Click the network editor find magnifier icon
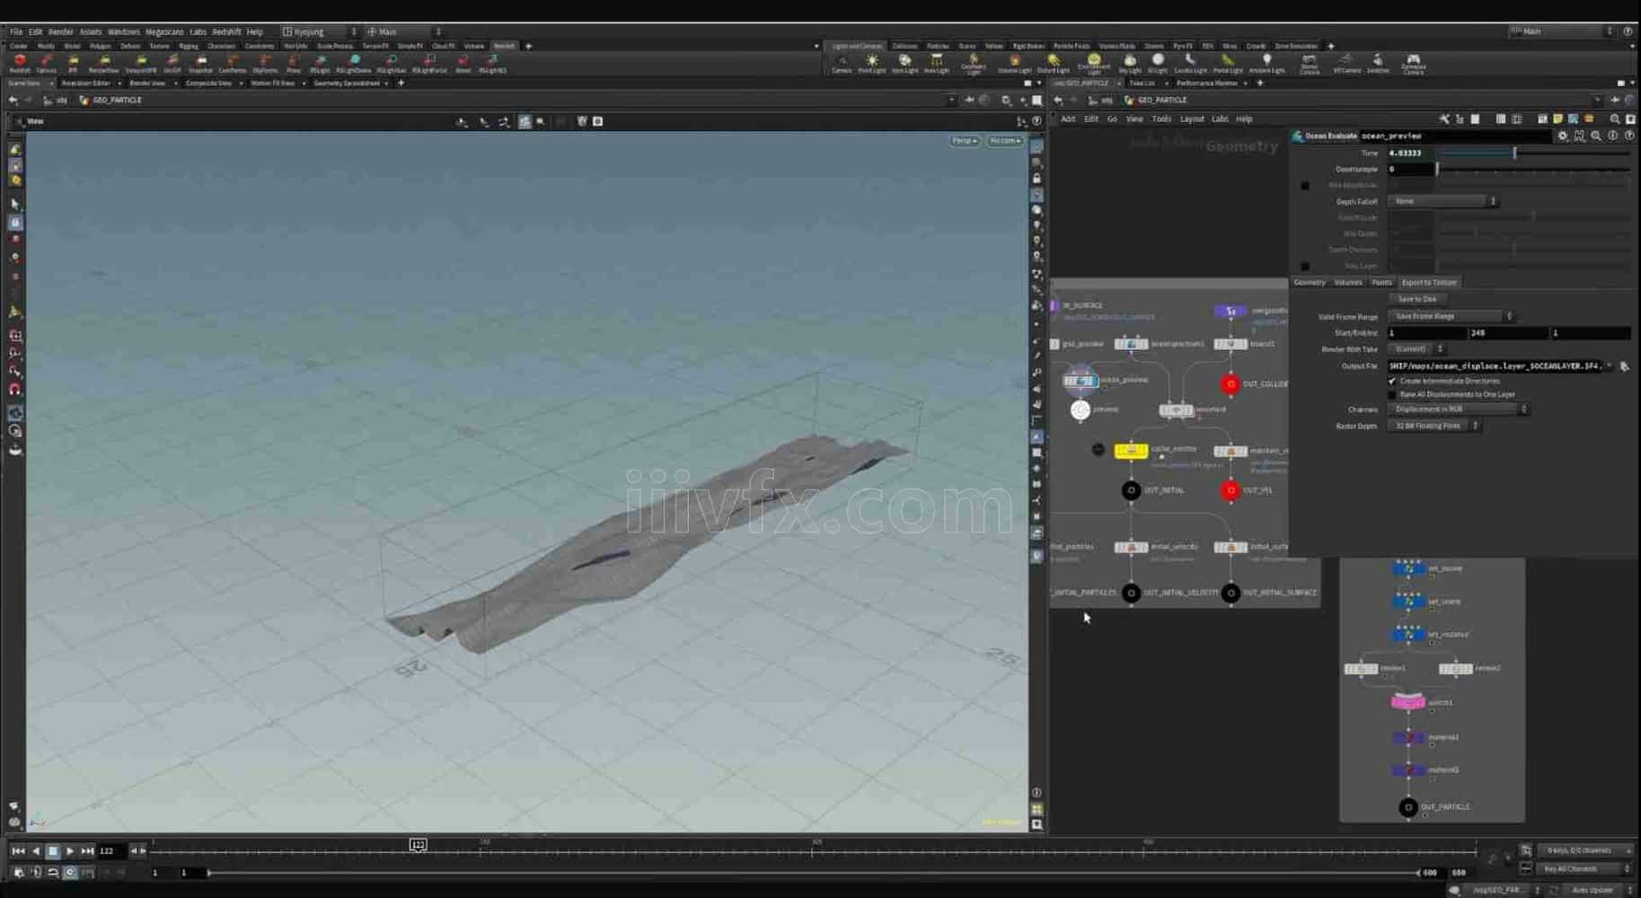1641x898 pixels. coord(1615,119)
